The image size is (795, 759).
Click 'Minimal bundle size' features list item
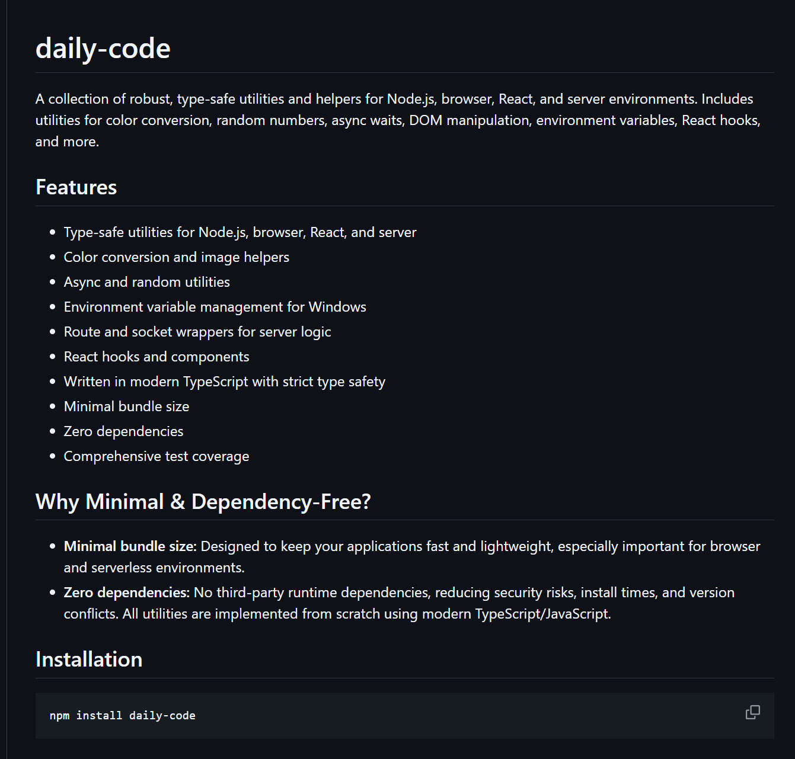point(127,406)
